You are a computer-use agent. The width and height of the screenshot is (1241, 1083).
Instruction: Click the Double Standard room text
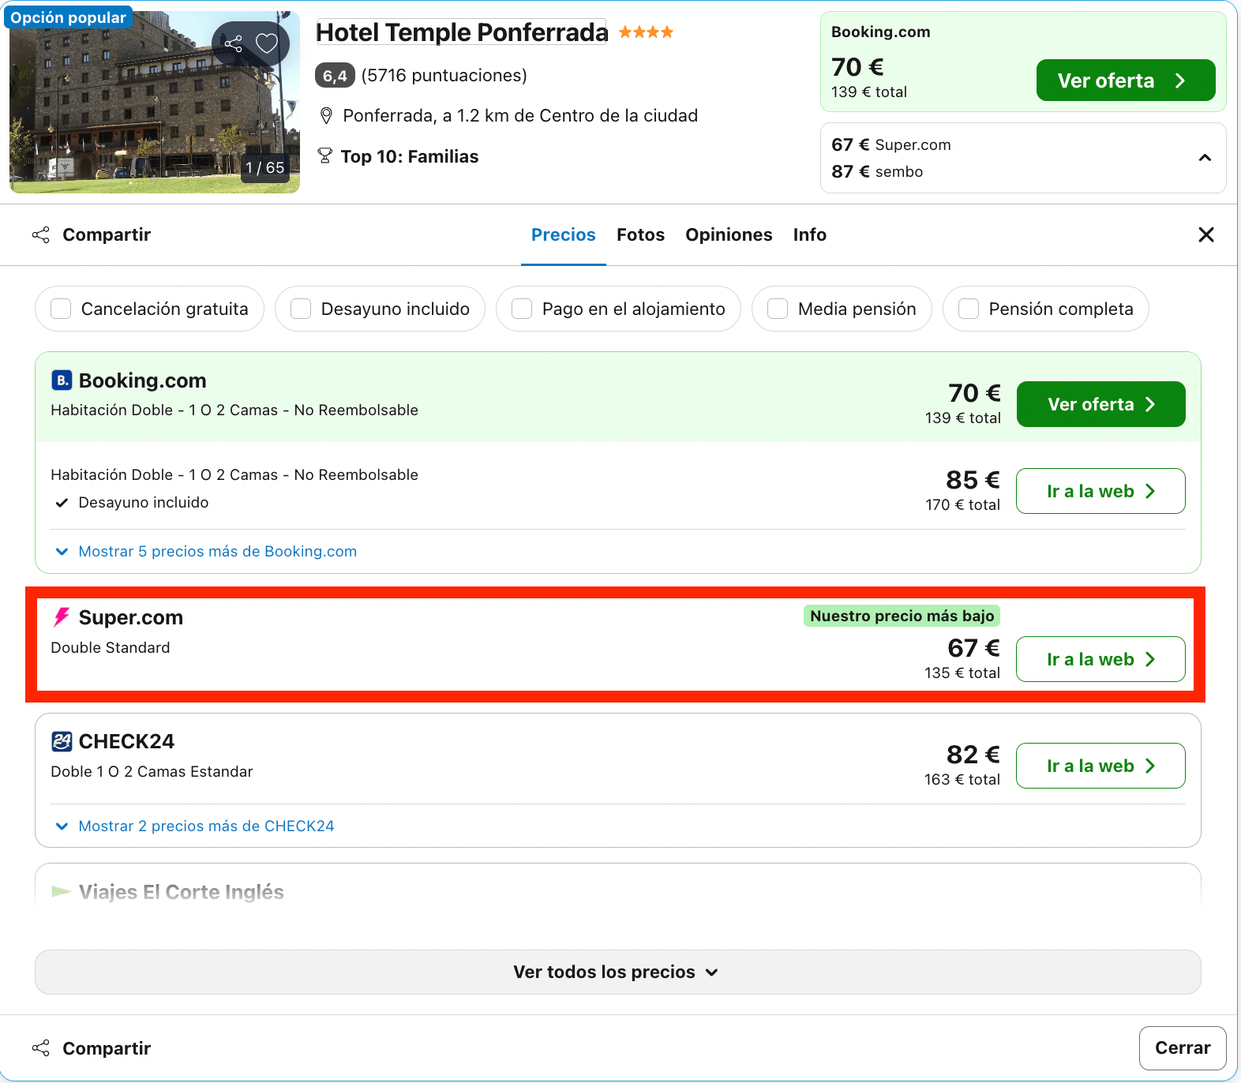pos(111,647)
